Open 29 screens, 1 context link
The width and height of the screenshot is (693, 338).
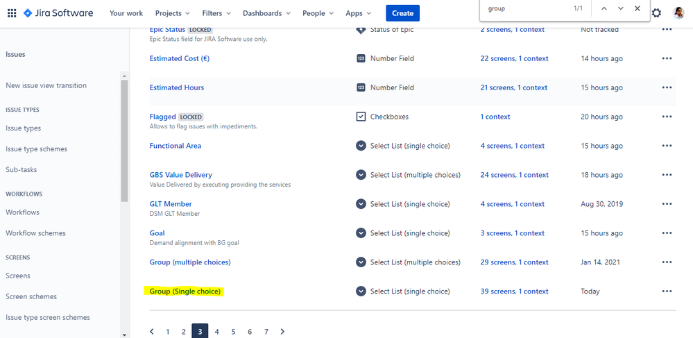(515, 262)
